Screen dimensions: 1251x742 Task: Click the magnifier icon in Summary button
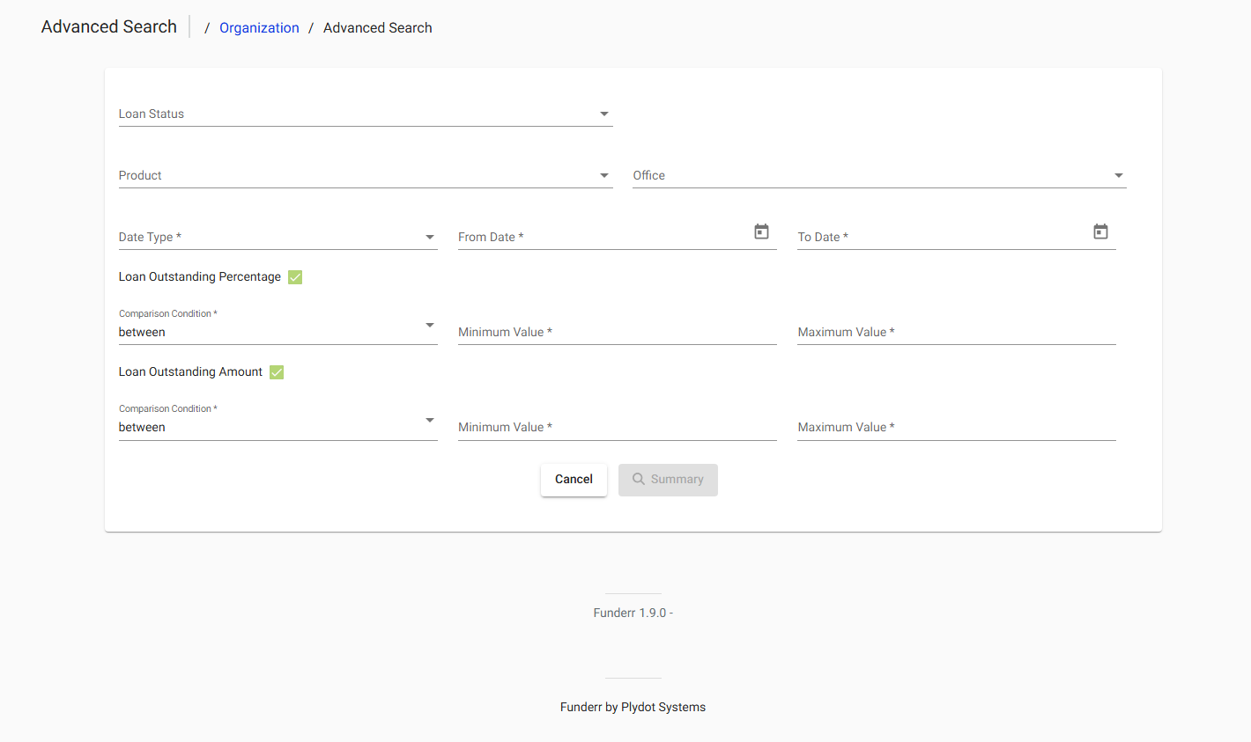tap(638, 480)
